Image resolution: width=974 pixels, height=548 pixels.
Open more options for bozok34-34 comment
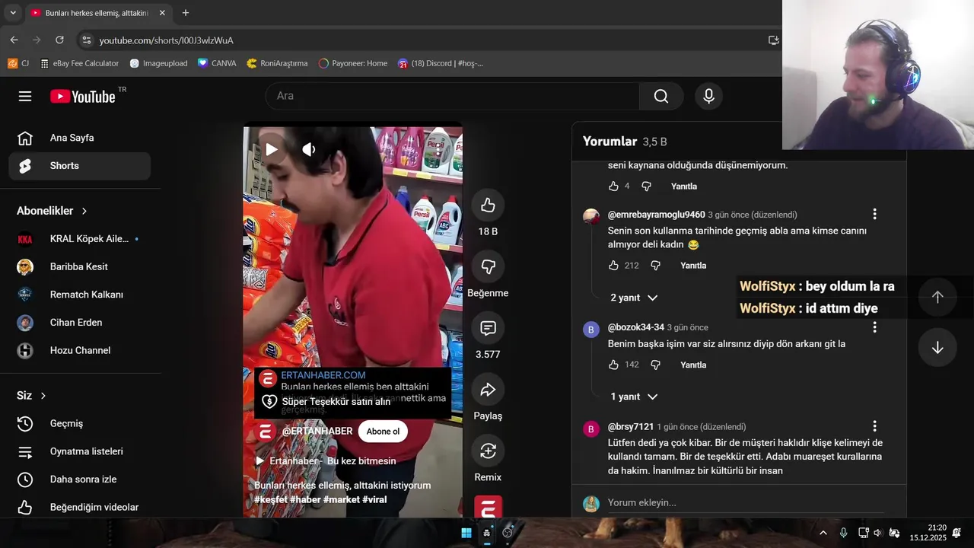(x=874, y=327)
